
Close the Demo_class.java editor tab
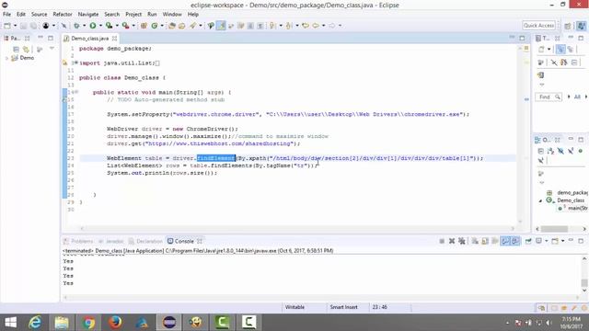click(114, 39)
